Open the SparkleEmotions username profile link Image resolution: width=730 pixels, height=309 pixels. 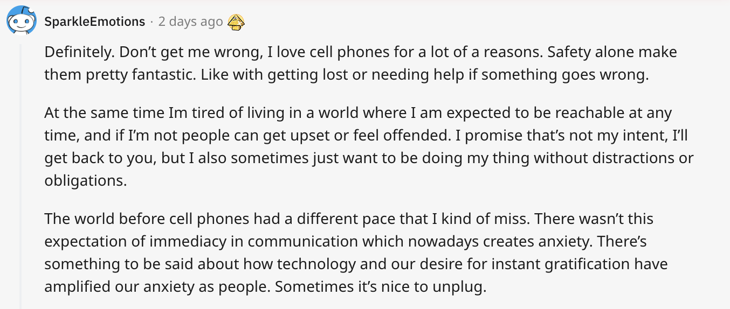(95, 22)
